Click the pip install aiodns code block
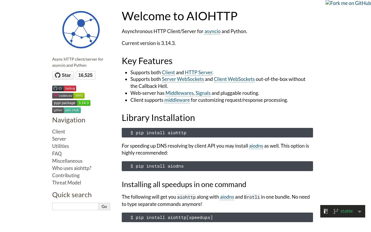This screenshot has width=371, height=232. click(x=217, y=166)
